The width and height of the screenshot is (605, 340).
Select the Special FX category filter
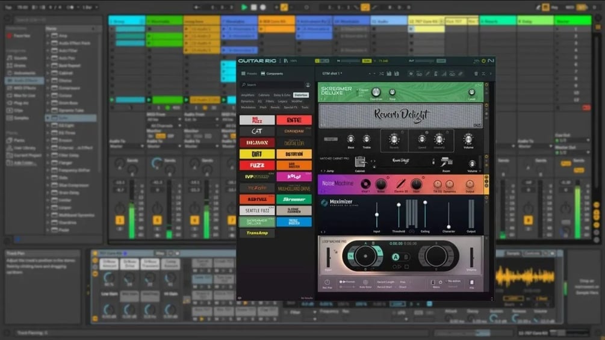pyautogui.click(x=291, y=107)
